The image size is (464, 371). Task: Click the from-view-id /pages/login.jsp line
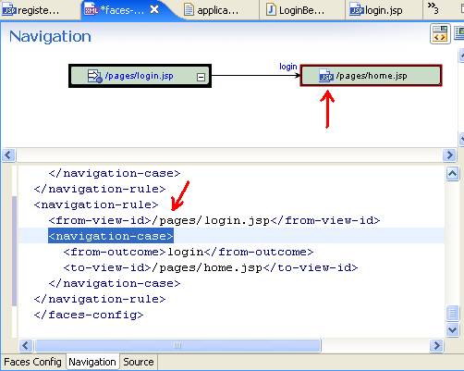(x=214, y=220)
